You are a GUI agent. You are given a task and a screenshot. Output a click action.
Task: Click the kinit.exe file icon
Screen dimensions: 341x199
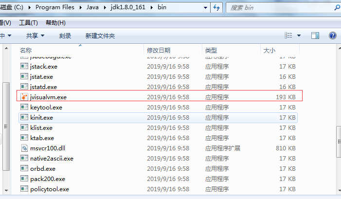pyautogui.click(x=24, y=117)
